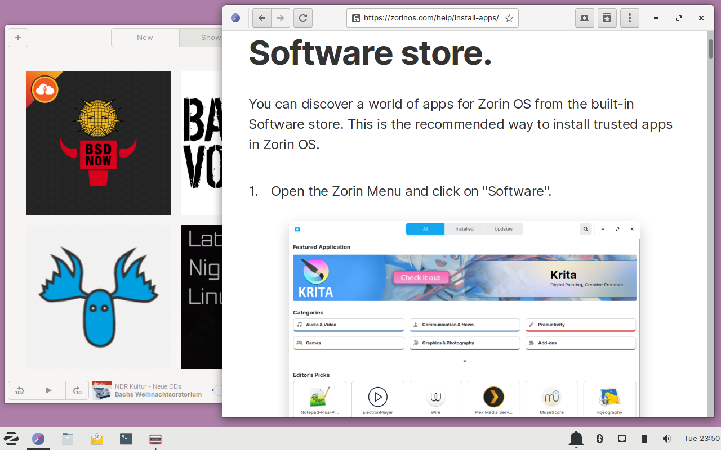The width and height of the screenshot is (721, 450).
Task: Open the black-and-white Bad Voltage cover
Action: click(202, 143)
